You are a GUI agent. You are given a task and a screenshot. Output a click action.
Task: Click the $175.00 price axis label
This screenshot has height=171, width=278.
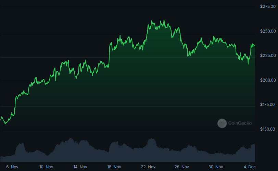[x=267, y=105]
